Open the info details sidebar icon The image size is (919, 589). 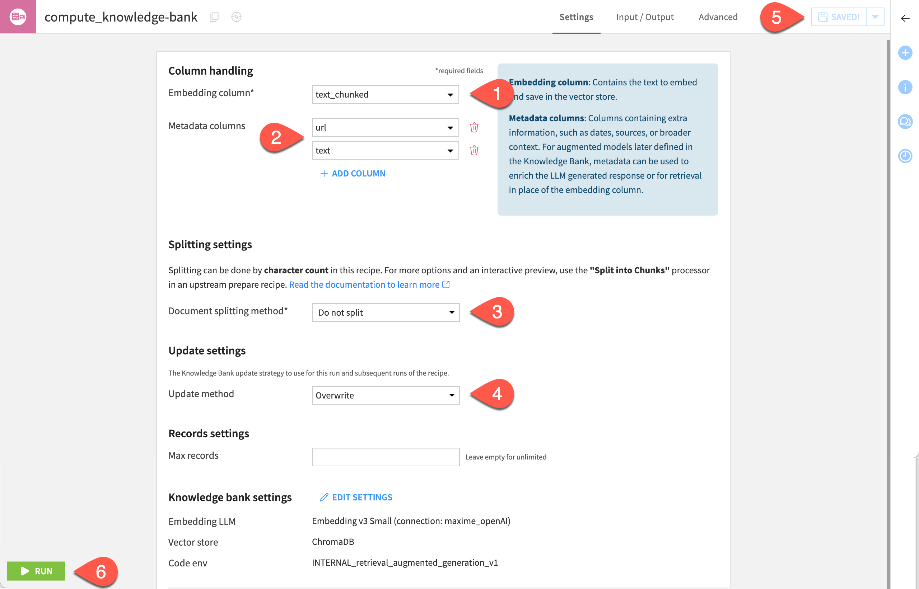[905, 87]
